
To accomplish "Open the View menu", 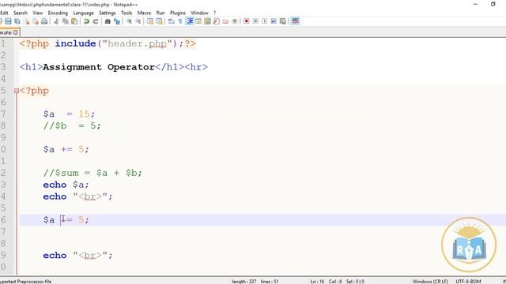I will coord(37,13).
